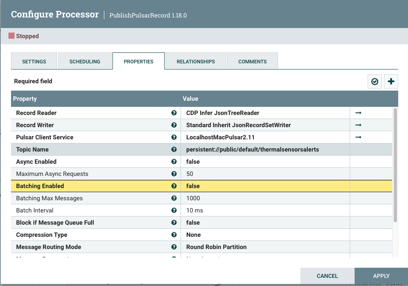Select the Batching Max Messages label

[49, 198]
